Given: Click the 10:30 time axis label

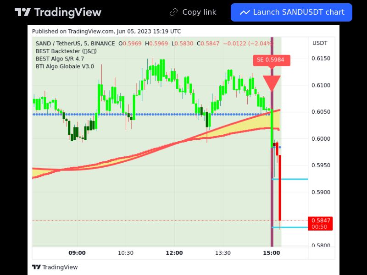Looking at the screenshot, I should tap(126, 253).
